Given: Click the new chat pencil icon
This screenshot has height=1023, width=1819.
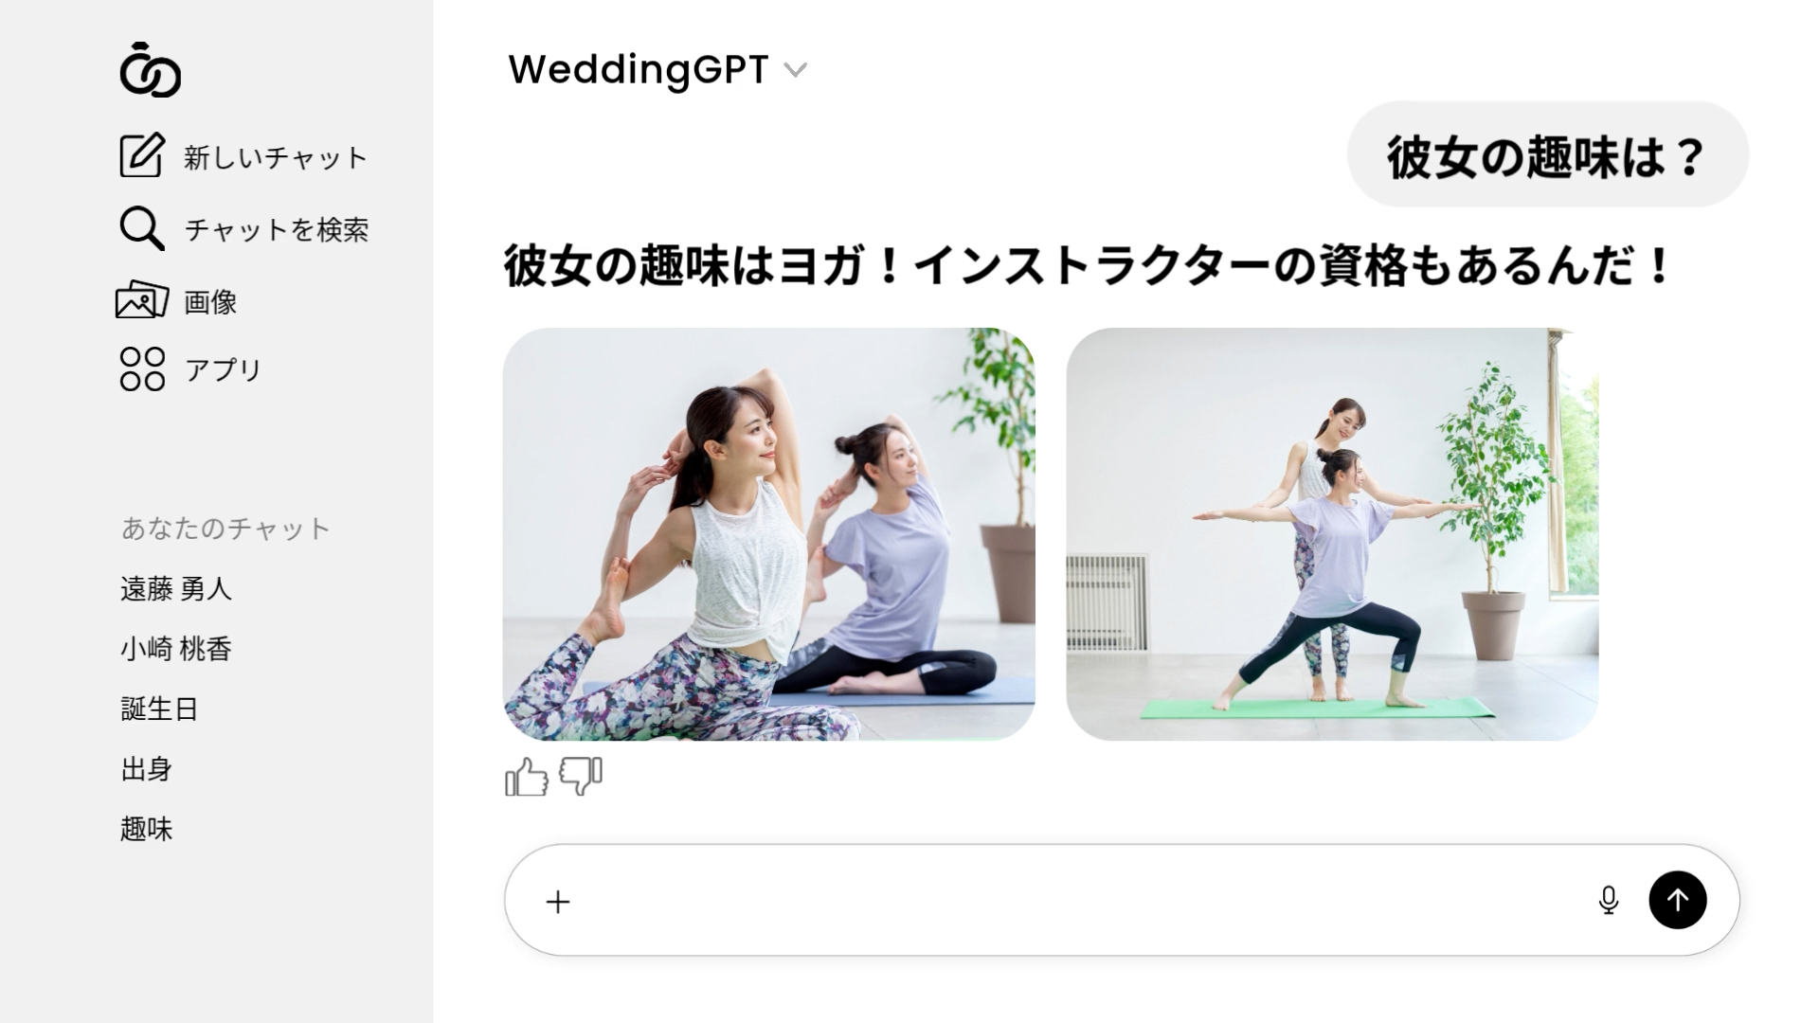Looking at the screenshot, I should click(142, 156).
